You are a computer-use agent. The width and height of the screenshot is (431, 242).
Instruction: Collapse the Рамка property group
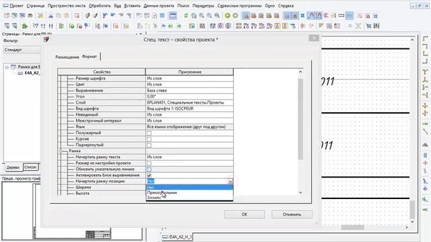(61, 151)
